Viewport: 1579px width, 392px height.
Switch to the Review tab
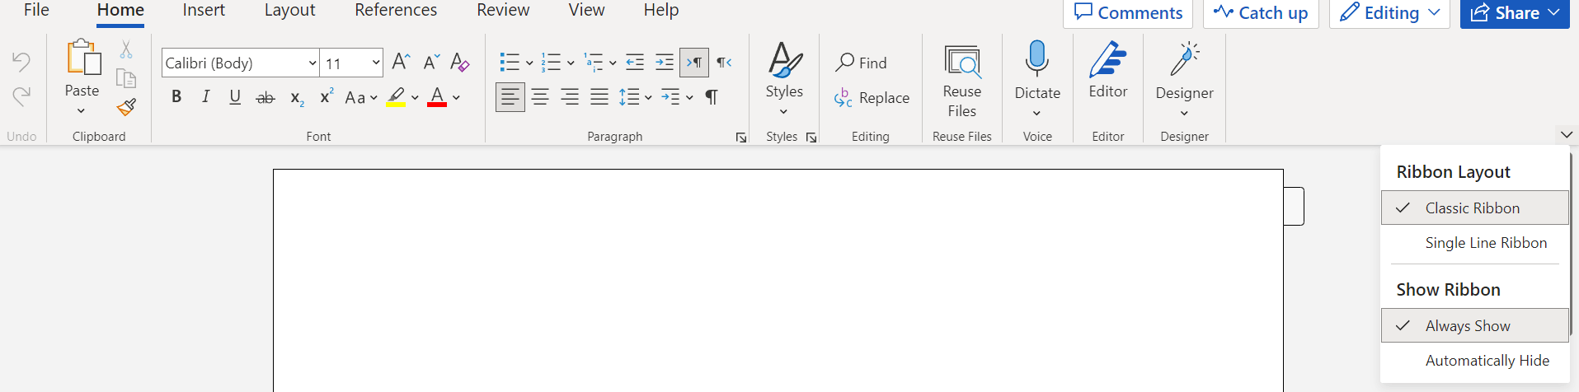click(x=503, y=11)
